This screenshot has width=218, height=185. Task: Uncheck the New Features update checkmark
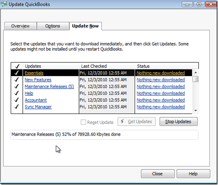pyautogui.click(x=17, y=80)
